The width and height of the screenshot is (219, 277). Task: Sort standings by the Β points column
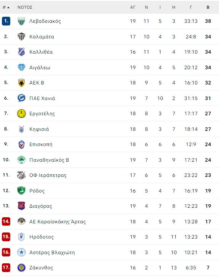(x=208, y=7)
